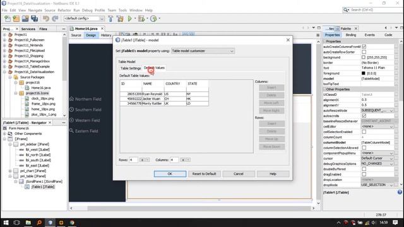Screen dimensions: 404x227
Task: Close the jTable1 model dialog
Action: (288, 40)
